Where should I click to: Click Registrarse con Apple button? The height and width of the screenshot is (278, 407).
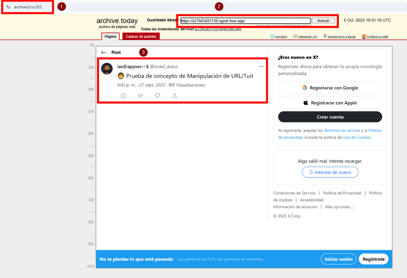tap(330, 103)
